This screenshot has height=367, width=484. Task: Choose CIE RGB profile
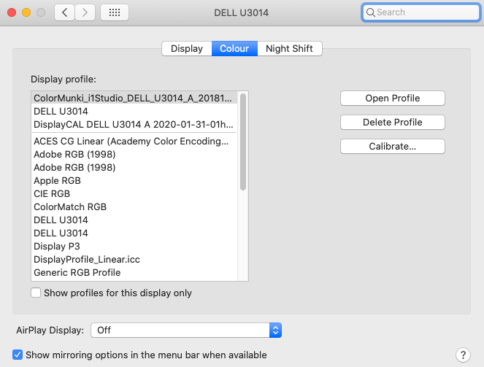tap(134, 193)
